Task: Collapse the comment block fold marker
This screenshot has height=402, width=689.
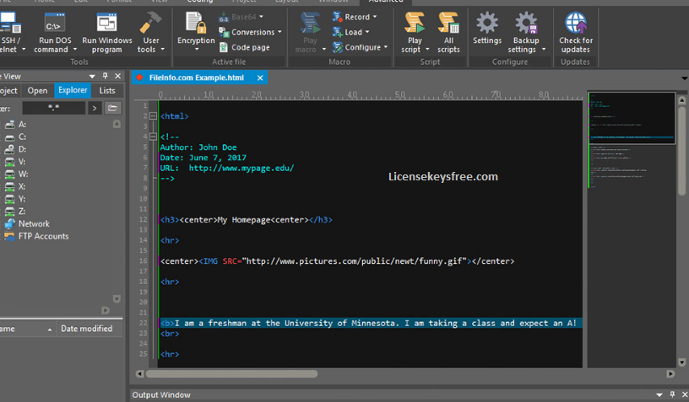Action: [x=153, y=137]
